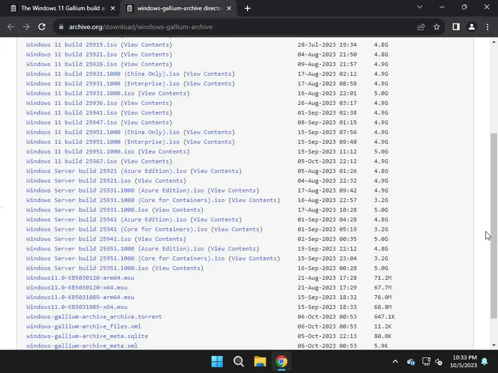Screen dimensions: 498x373
Task: Open taskbar Search
Action: [238, 361]
